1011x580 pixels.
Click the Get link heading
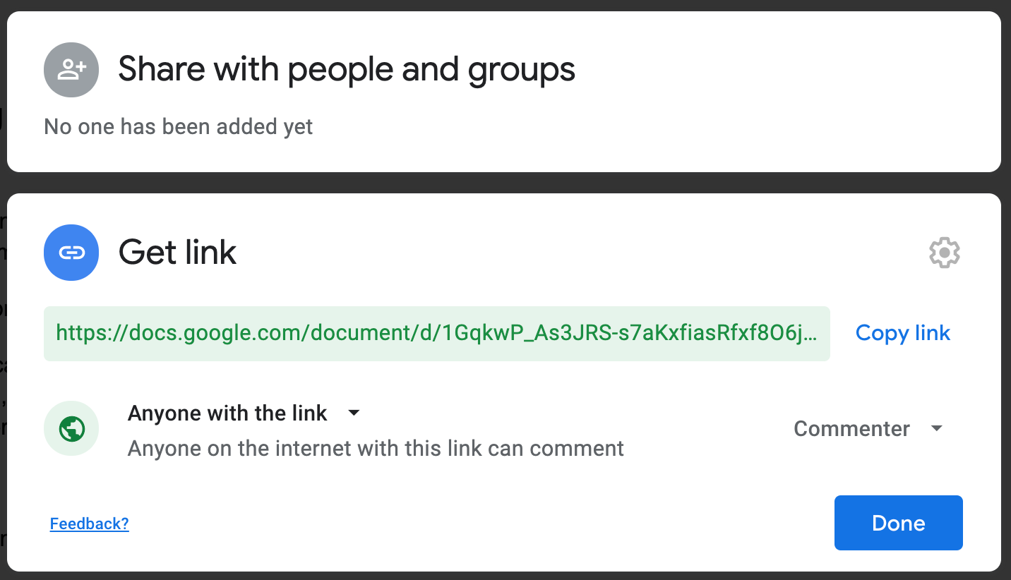(177, 253)
